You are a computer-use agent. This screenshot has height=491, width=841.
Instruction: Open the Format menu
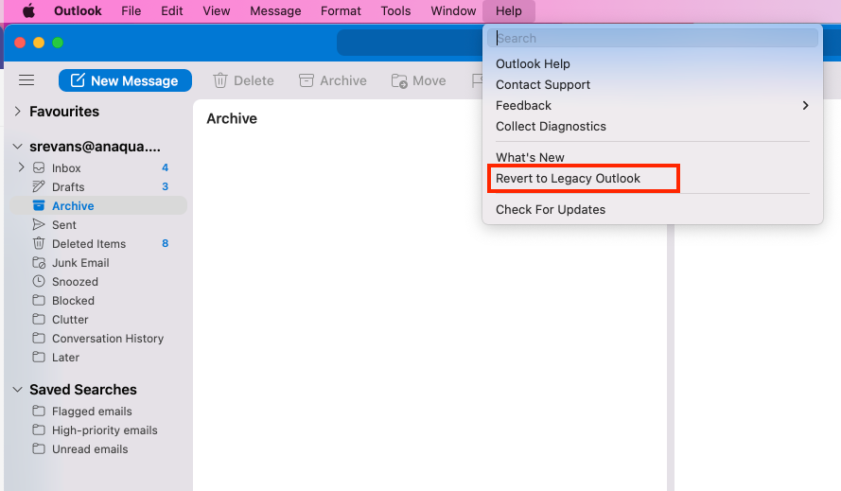click(341, 10)
